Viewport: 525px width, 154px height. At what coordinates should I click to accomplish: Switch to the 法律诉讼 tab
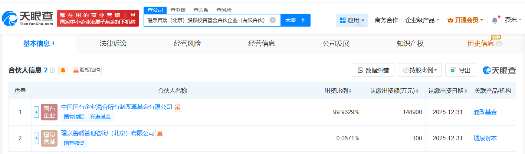[x=113, y=44]
